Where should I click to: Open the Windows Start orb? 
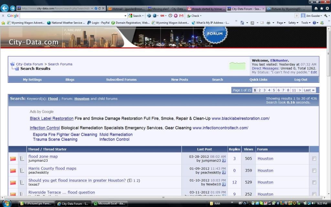click(6, 203)
